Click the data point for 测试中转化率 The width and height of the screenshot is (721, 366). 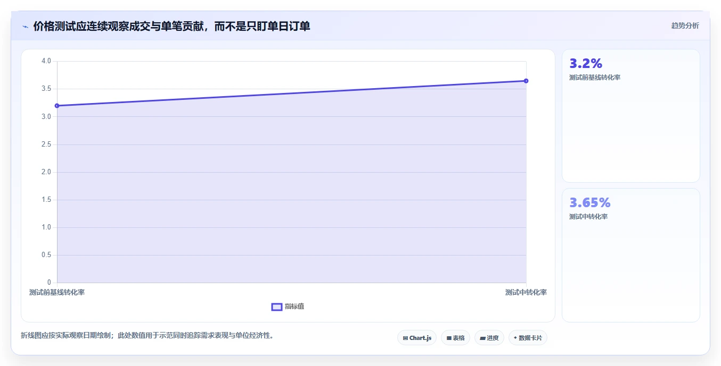click(526, 81)
